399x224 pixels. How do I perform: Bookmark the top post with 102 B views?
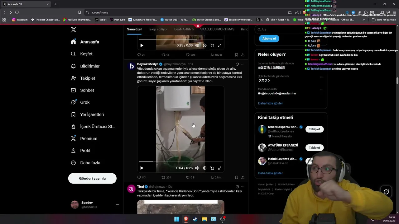[237, 55]
